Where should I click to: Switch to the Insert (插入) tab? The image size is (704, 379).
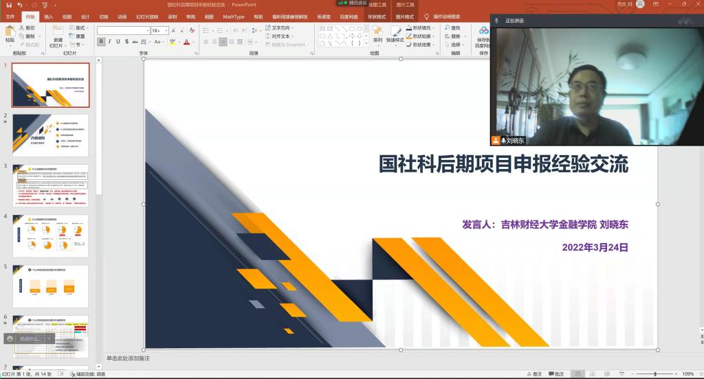[x=48, y=16]
